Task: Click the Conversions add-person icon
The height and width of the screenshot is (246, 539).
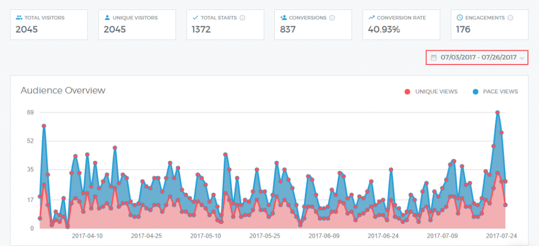Action: click(284, 18)
